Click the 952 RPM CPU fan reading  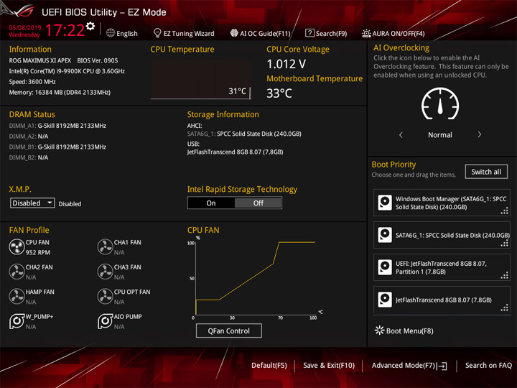38,252
